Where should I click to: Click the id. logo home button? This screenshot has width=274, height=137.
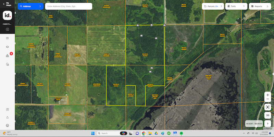(7, 16)
